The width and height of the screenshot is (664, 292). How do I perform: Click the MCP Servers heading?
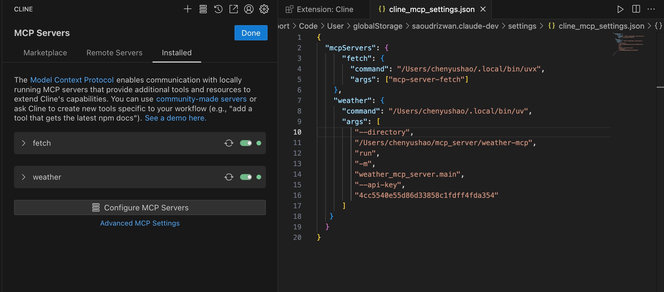tap(42, 33)
